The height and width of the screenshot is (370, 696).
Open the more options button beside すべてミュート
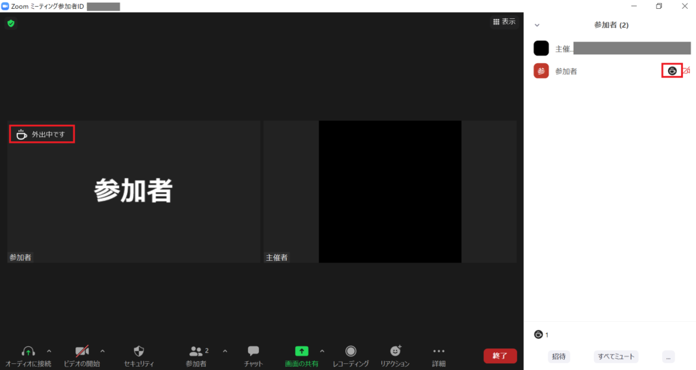669,356
